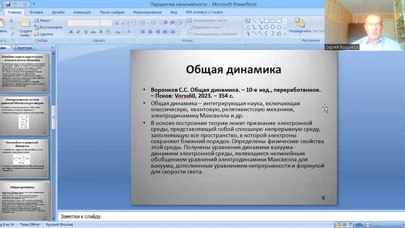Toggle align text left
Screen dimensions: 405x228
143,32
